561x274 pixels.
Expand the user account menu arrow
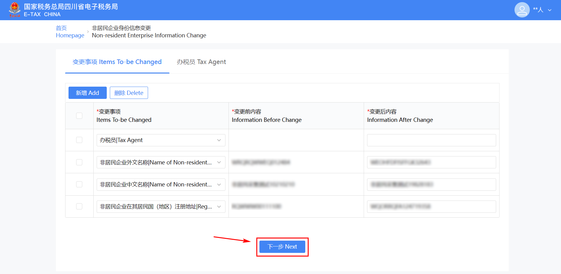coord(550,10)
